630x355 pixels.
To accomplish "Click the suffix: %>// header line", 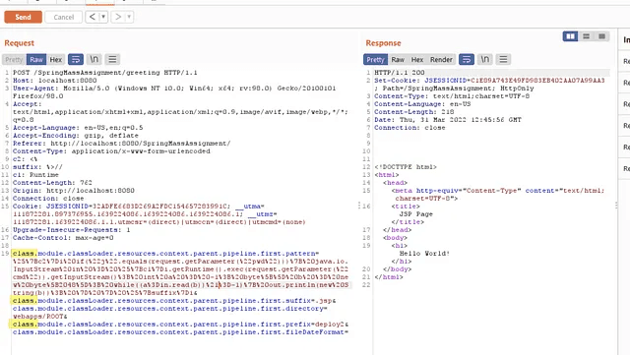I will point(37,167).
